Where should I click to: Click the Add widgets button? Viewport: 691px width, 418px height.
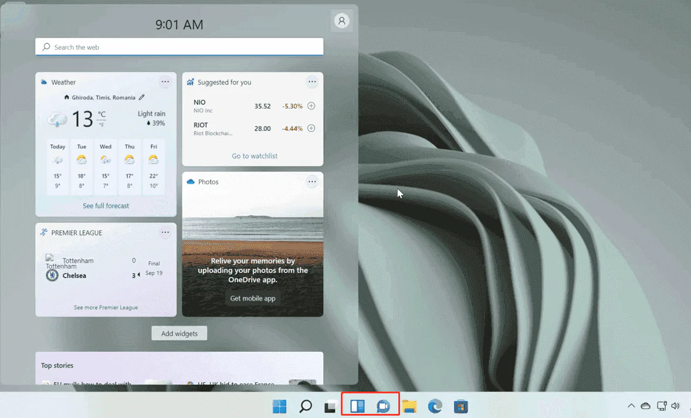(x=179, y=333)
